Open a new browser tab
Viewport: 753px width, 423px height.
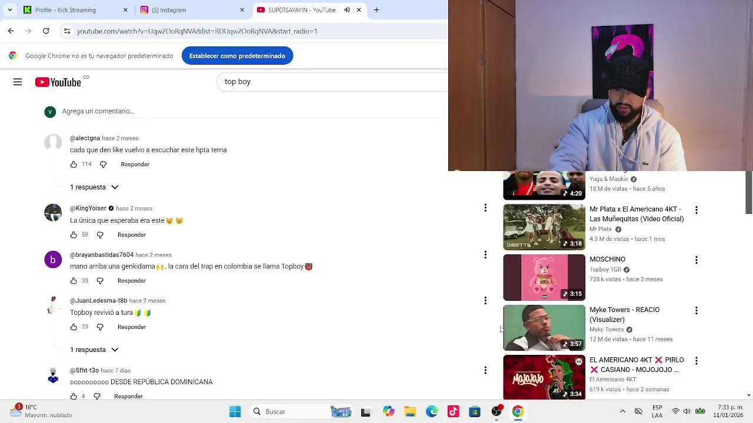pos(376,10)
